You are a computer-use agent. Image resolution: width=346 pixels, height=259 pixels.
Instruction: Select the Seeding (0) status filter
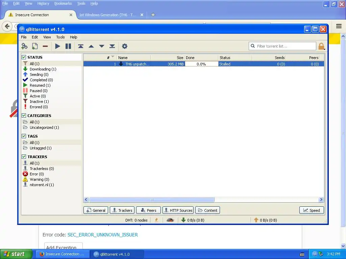coord(39,75)
